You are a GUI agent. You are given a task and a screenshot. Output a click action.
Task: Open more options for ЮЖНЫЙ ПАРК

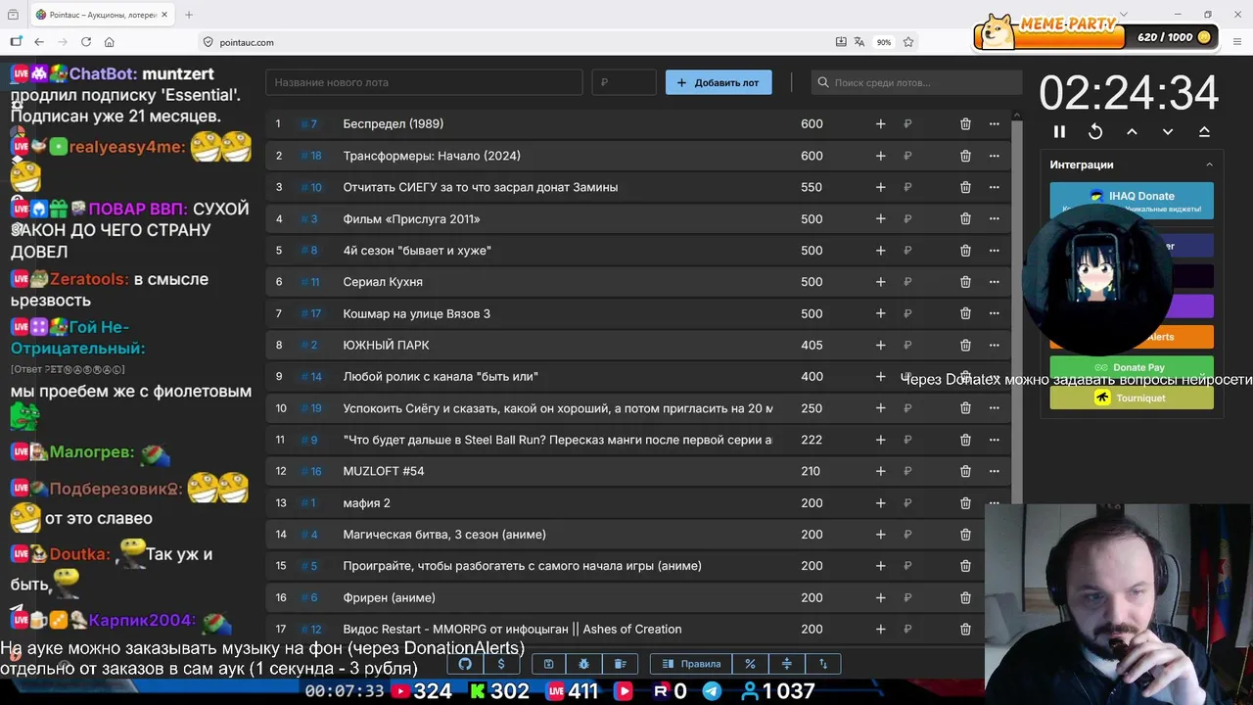click(x=995, y=345)
